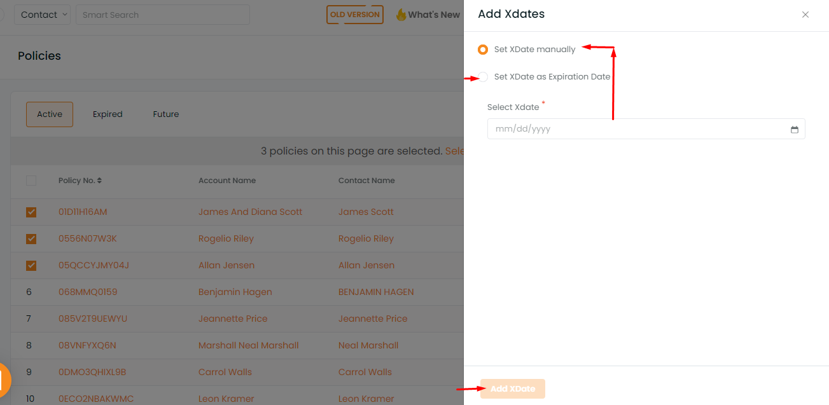Open policy 05QCCYJMY04J
The height and width of the screenshot is (405, 829).
(x=94, y=265)
